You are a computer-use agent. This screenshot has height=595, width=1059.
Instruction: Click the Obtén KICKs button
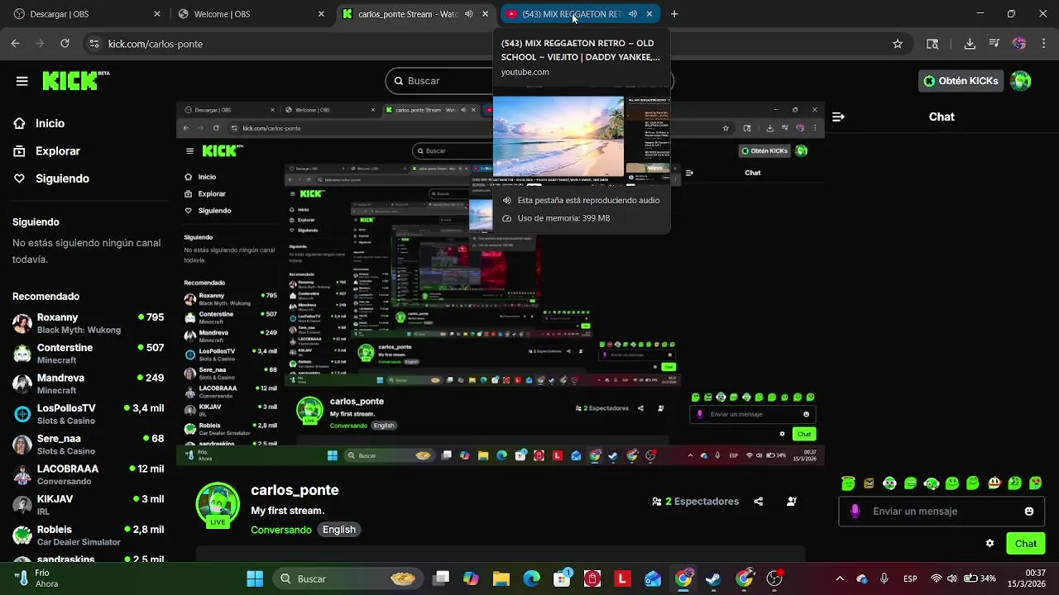tap(961, 81)
